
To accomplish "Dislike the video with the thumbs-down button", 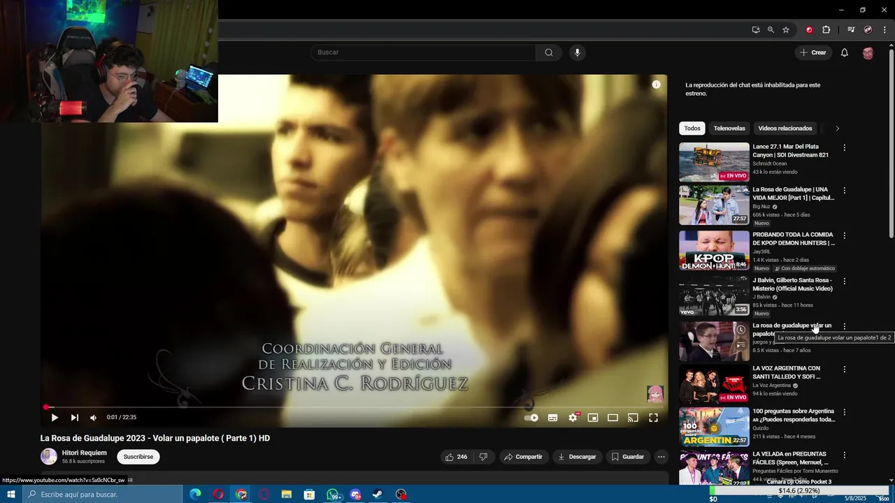I will (x=483, y=457).
